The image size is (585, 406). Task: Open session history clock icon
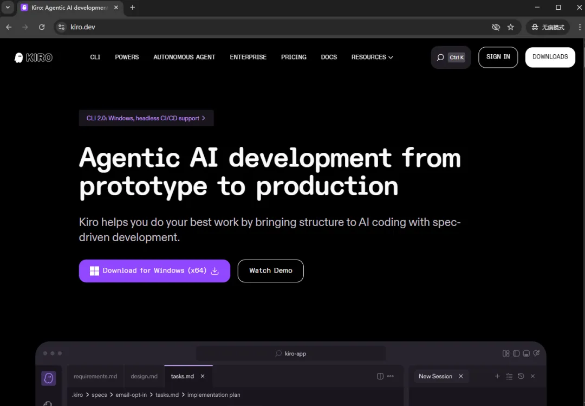(521, 376)
